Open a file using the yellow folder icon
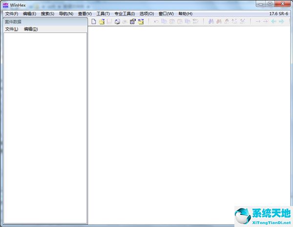The height and width of the screenshot is (227, 293). pyautogui.click(x=102, y=21)
